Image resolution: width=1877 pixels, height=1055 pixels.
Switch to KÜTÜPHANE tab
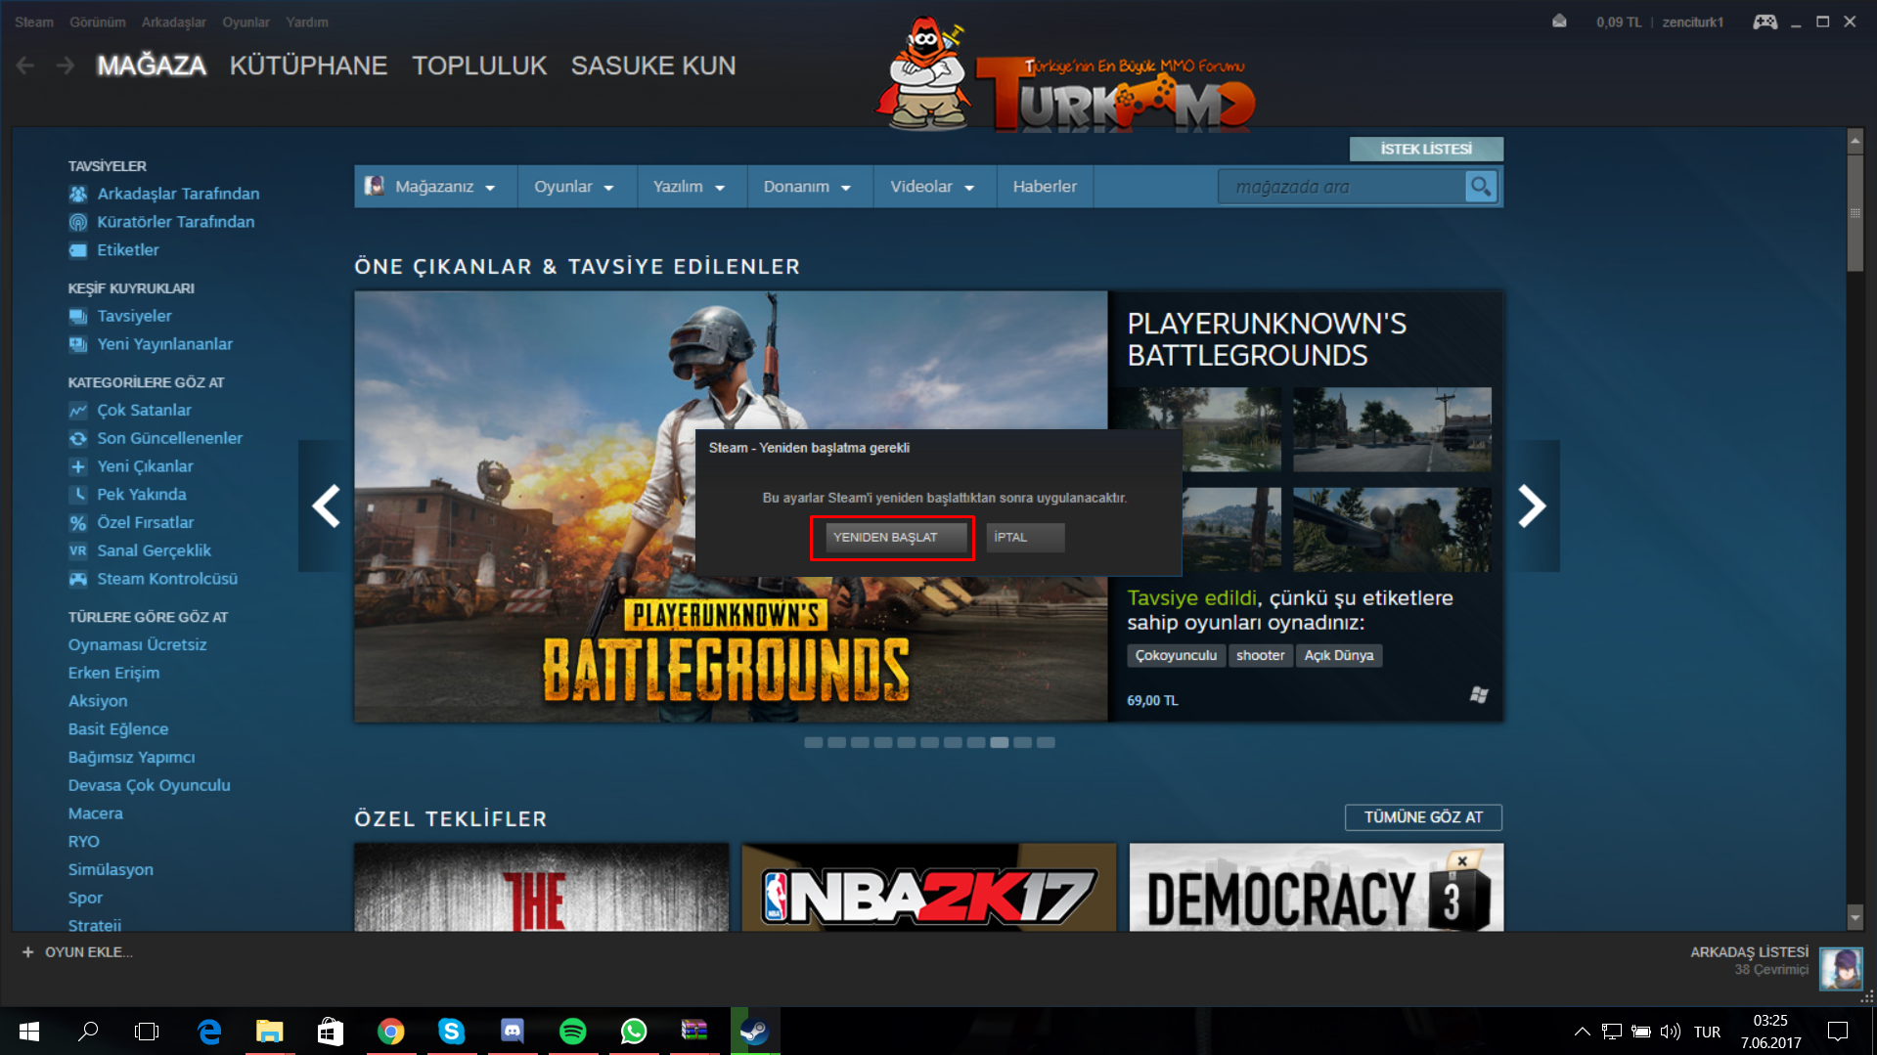pyautogui.click(x=308, y=66)
